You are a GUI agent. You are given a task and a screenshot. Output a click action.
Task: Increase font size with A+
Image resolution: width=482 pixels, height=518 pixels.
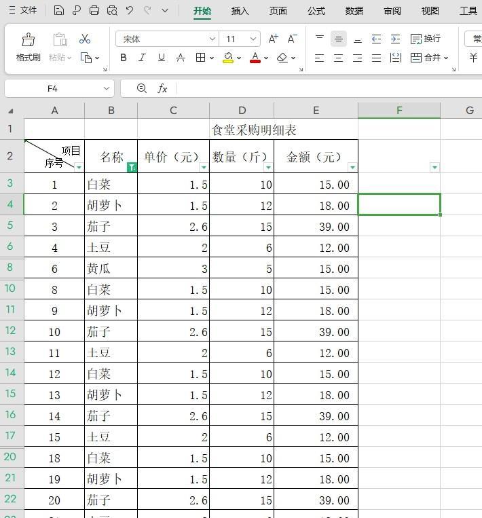[x=273, y=39]
